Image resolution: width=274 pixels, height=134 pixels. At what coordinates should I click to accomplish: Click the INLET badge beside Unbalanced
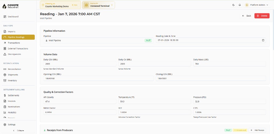228,130
